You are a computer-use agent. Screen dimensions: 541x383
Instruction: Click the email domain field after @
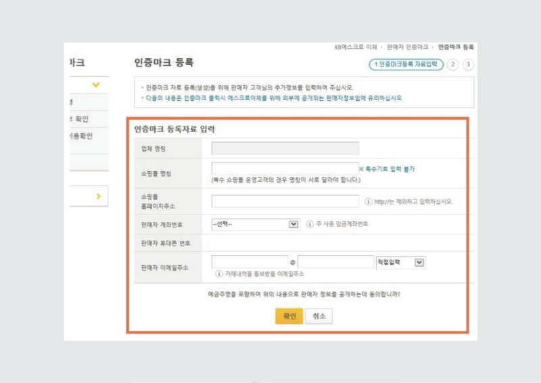tap(335, 263)
